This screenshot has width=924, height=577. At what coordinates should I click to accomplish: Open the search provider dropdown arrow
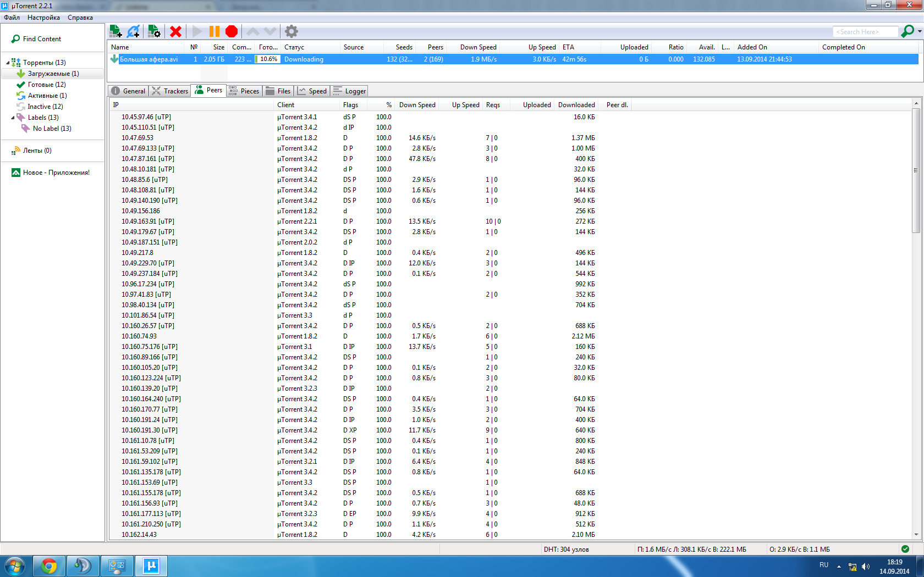[x=920, y=31]
